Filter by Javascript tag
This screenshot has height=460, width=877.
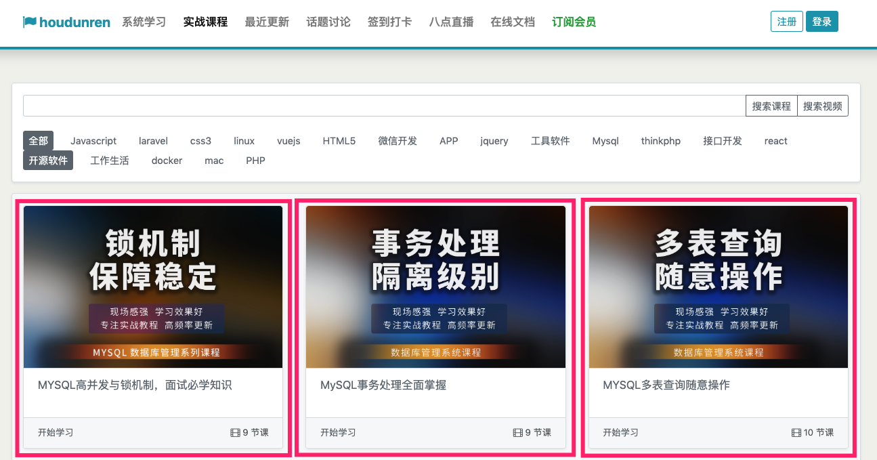[93, 141]
